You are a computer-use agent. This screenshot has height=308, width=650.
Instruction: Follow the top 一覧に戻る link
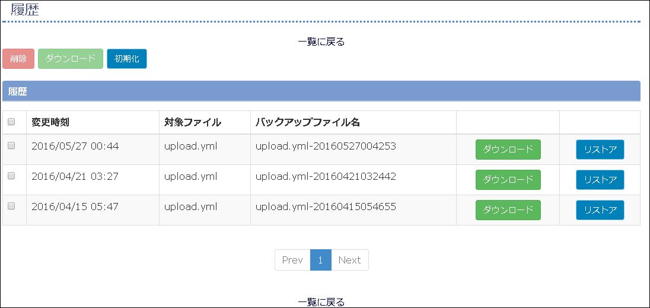pyautogui.click(x=321, y=42)
